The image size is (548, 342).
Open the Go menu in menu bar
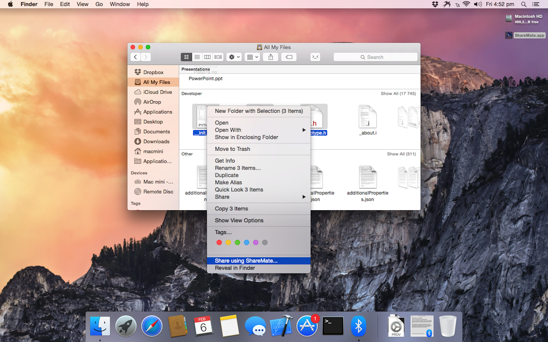point(99,4)
